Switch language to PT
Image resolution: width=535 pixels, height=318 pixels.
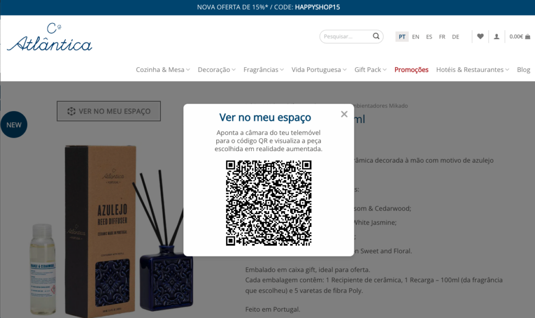click(402, 37)
